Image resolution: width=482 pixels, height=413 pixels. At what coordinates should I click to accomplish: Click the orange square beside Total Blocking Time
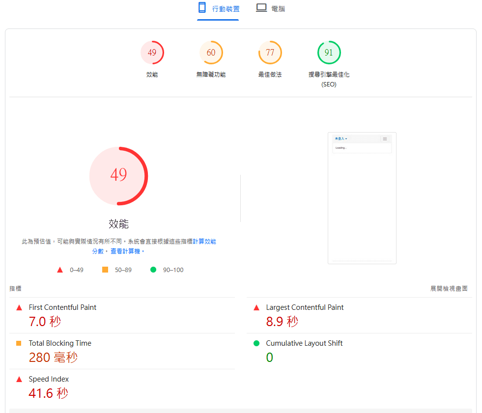point(19,343)
